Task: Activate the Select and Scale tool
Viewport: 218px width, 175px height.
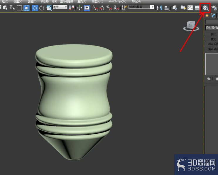Action: [49, 8]
